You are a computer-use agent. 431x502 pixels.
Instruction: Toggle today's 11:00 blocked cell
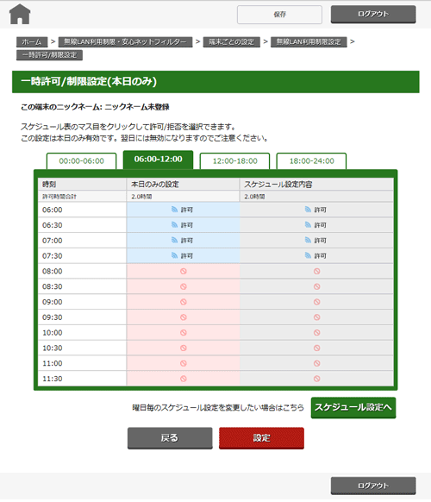[183, 363]
